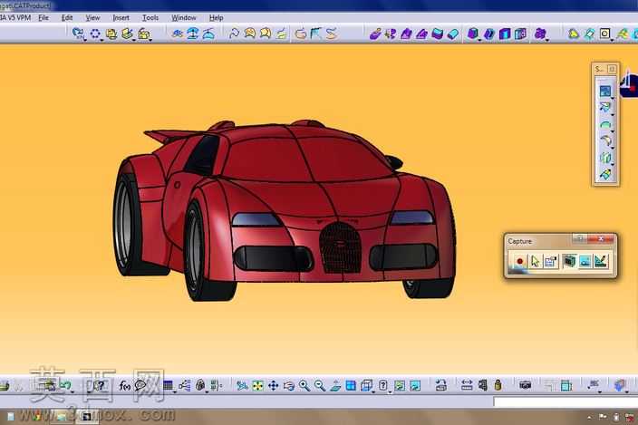
Task: Click the split surface icon in floating S toolbar
Action: 605,158
